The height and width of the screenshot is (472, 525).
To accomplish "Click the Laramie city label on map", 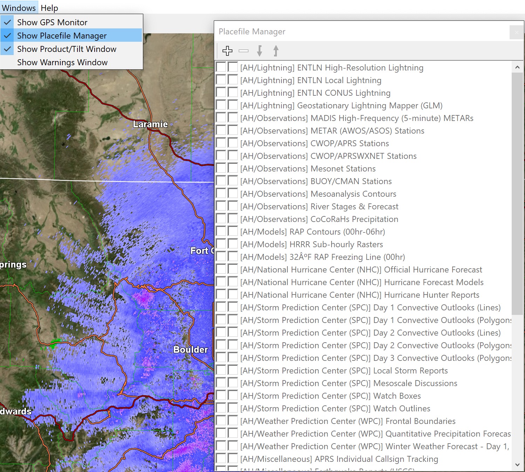I will pyautogui.click(x=150, y=124).
